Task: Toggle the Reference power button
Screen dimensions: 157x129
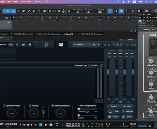Action: pyautogui.click(x=123, y=111)
